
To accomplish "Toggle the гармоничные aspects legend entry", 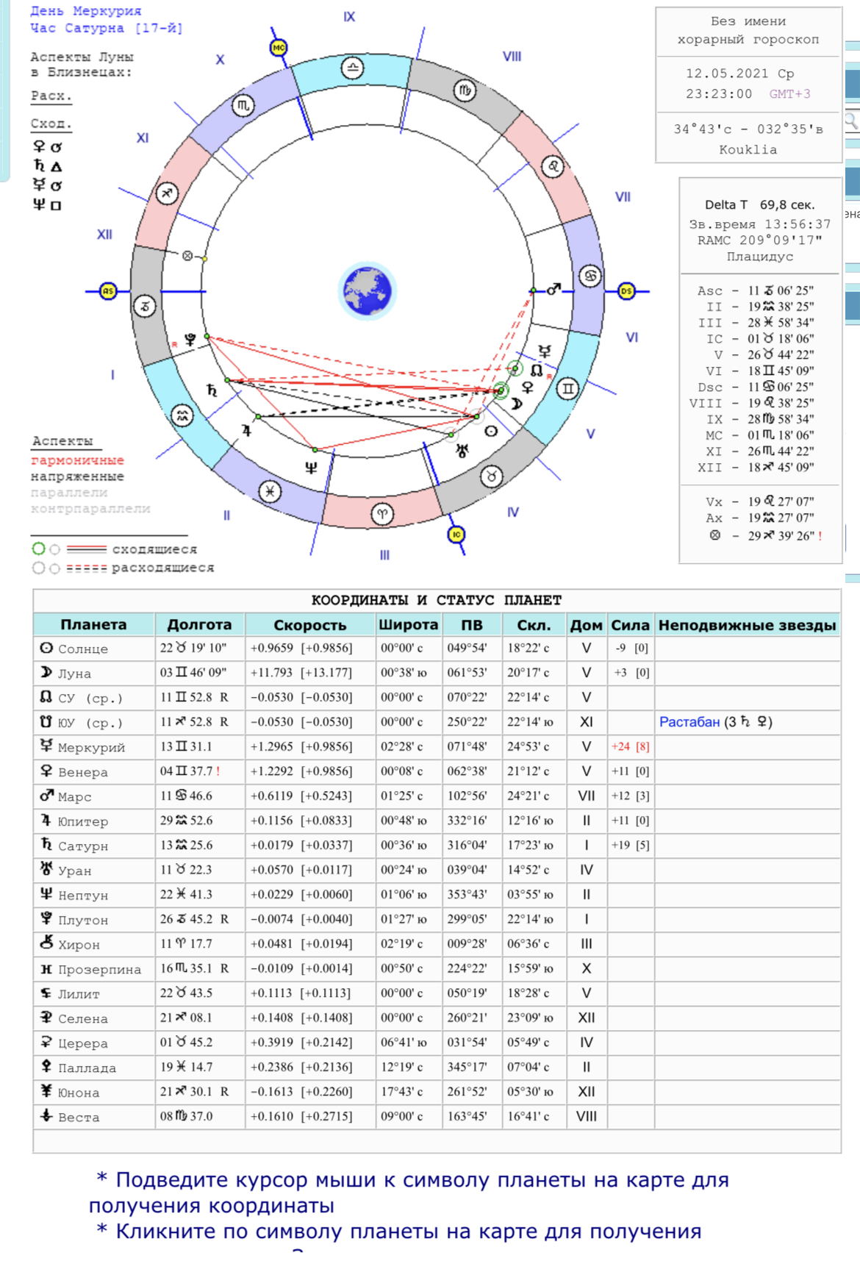I will tap(77, 460).
